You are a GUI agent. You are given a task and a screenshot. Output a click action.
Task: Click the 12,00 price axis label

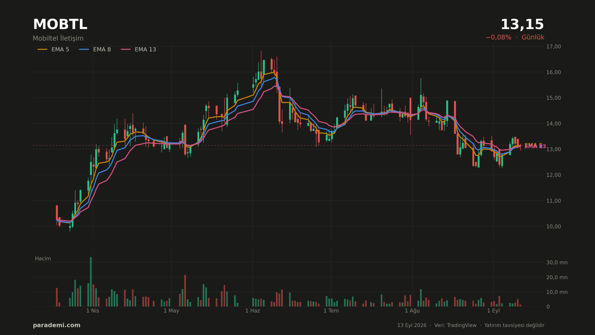[x=553, y=175]
